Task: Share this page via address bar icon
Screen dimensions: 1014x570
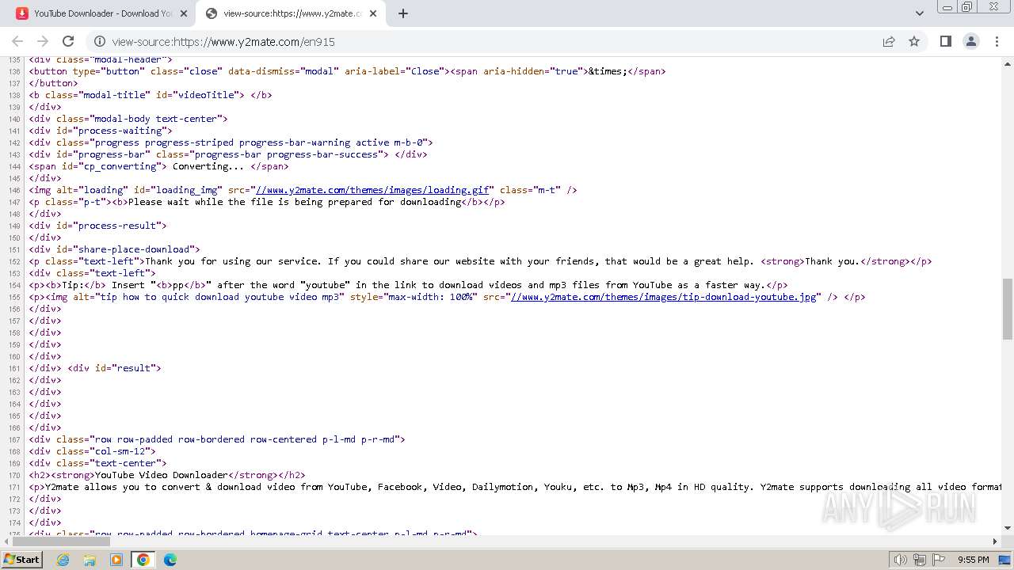Action: coord(889,41)
